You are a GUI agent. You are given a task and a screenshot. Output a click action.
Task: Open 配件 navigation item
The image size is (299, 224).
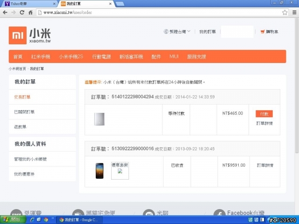point(156,56)
